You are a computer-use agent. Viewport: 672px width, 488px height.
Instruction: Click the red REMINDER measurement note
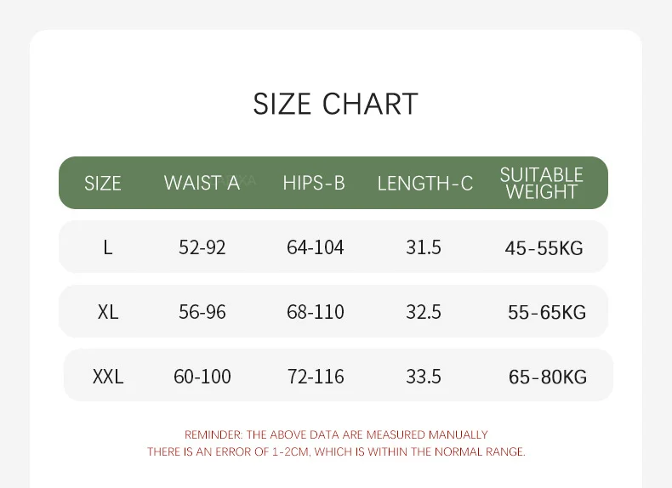tap(337, 443)
